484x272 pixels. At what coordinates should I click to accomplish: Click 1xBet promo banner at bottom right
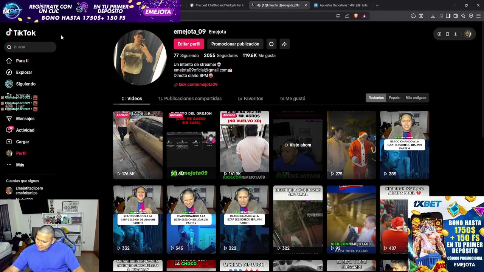click(446, 234)
